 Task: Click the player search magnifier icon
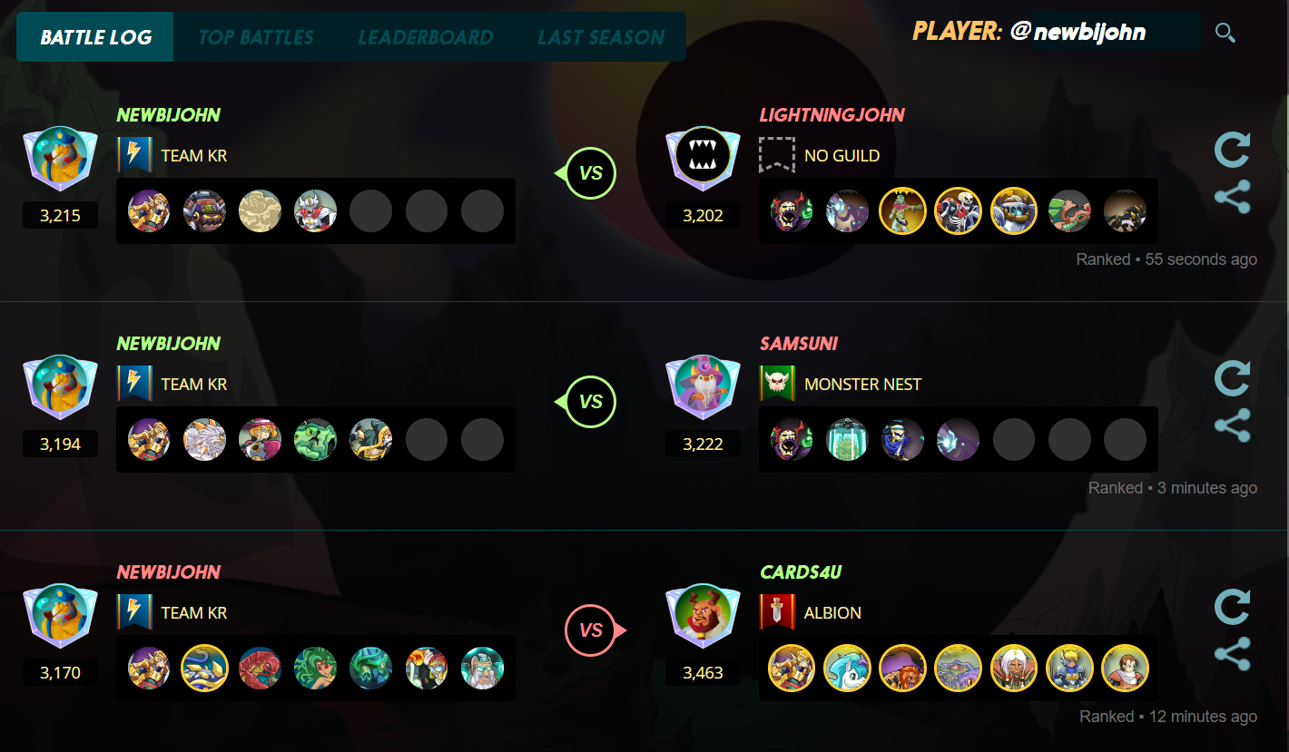click(x=1225, y=34)
